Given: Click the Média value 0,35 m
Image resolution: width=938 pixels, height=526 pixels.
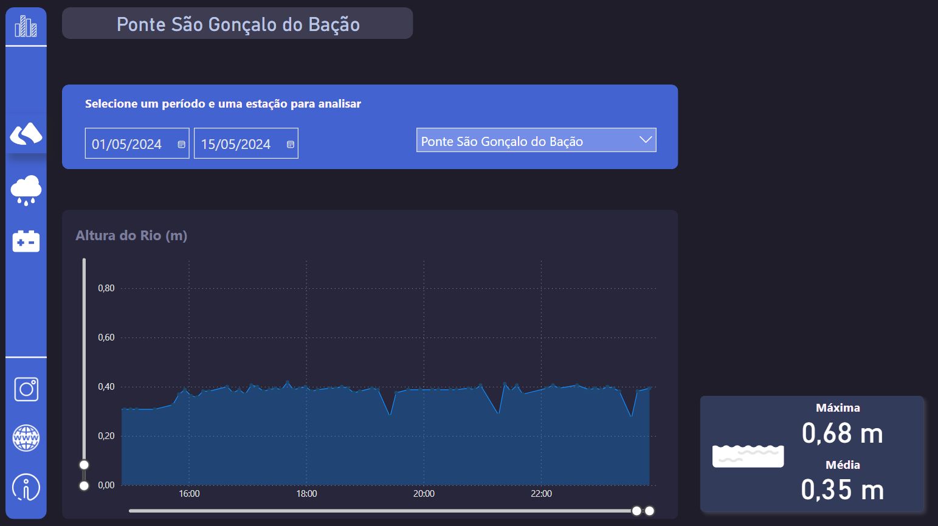Looking at the screenshot, I should 843,490.
